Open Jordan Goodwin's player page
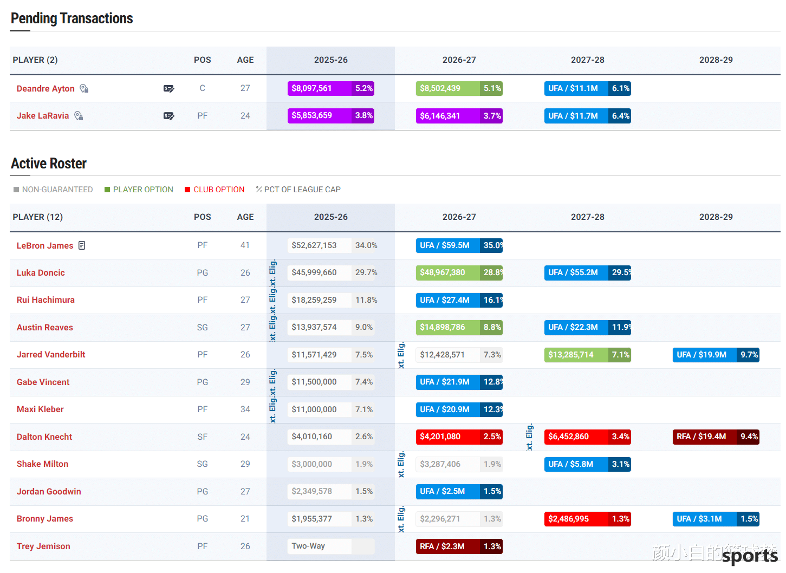Viewport: 786px width, 573px height. (x=49, y=491)
